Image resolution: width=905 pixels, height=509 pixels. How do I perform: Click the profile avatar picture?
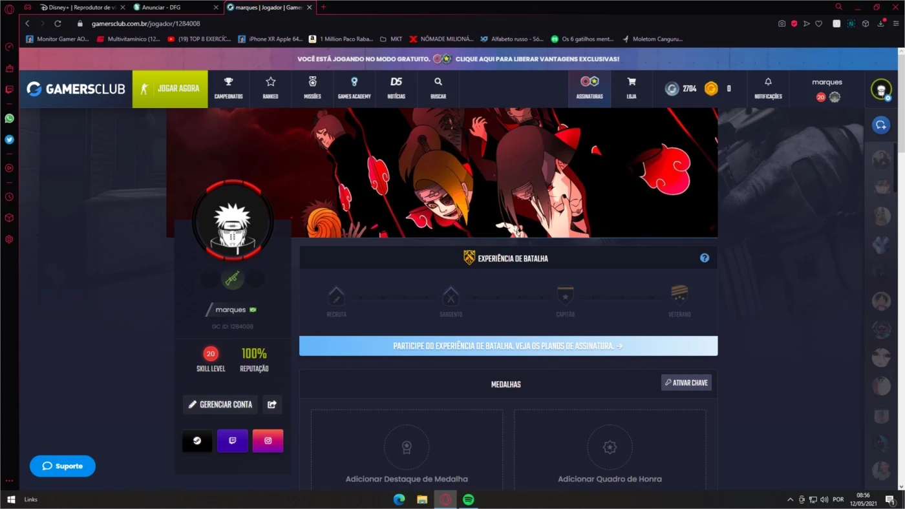point(233,221)
